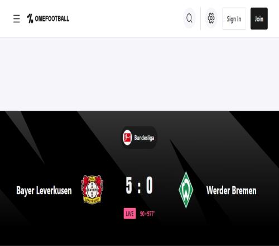Click the 90+977' match minute indicator

pyautogui.click(x=147, y=214)
